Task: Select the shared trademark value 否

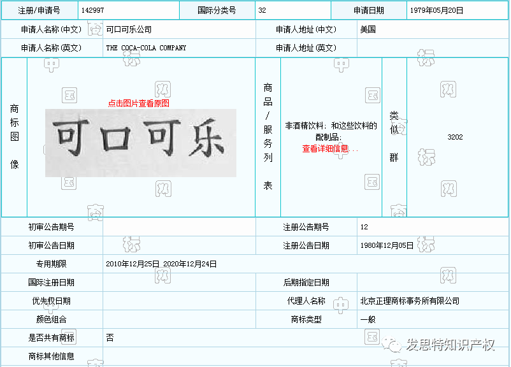Action: pos(110,338)
